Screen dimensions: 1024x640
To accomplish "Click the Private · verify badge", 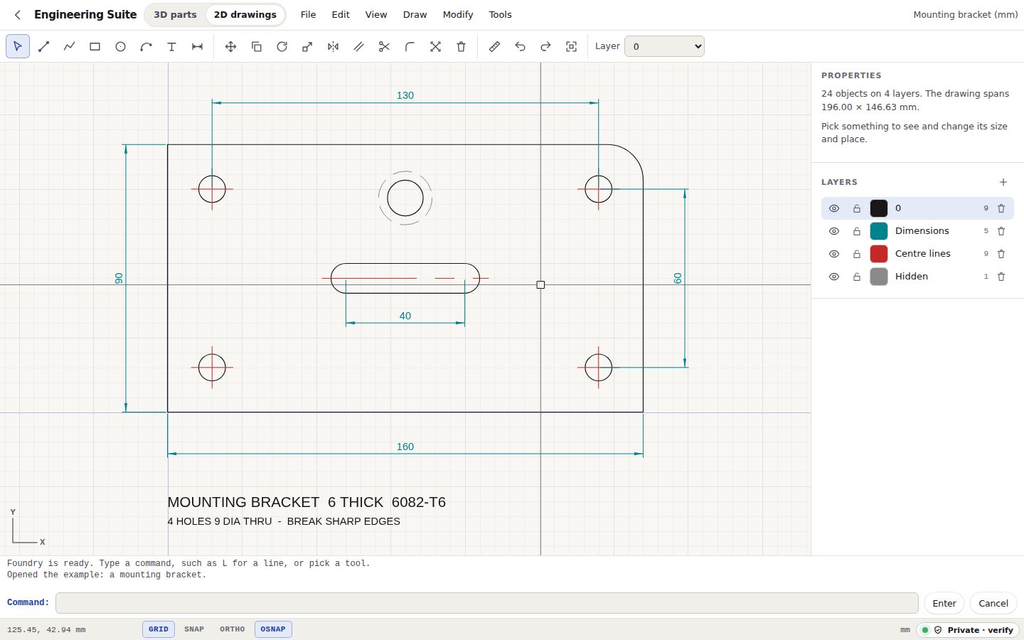I will click(968, 630).
